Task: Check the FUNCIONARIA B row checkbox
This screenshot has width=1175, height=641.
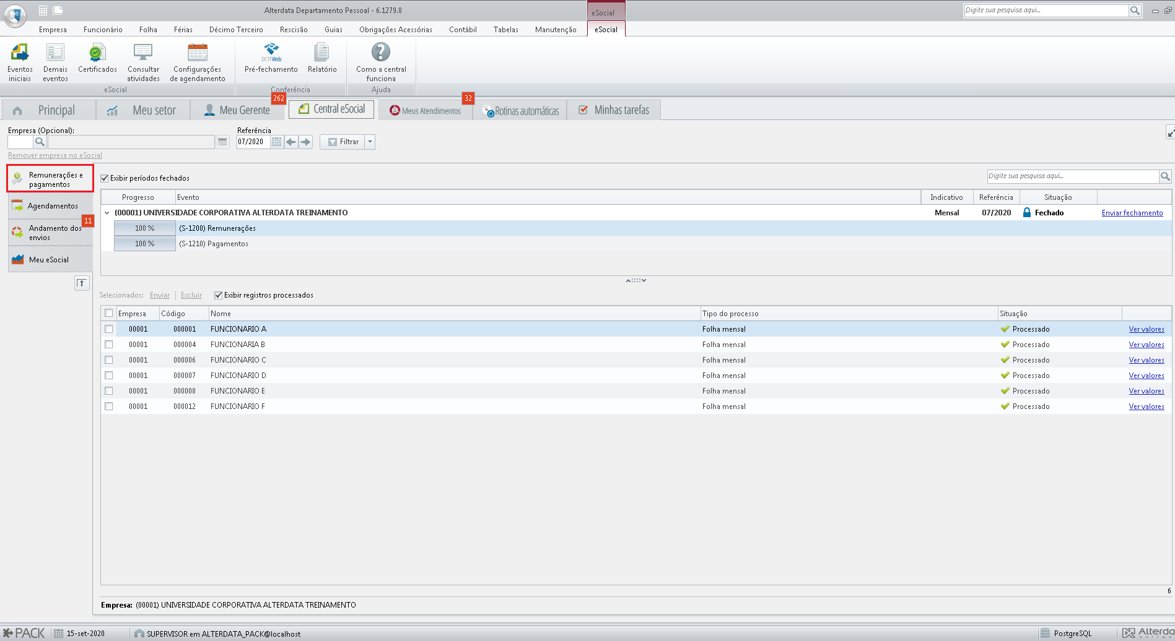Action: (x=109, y=345)
